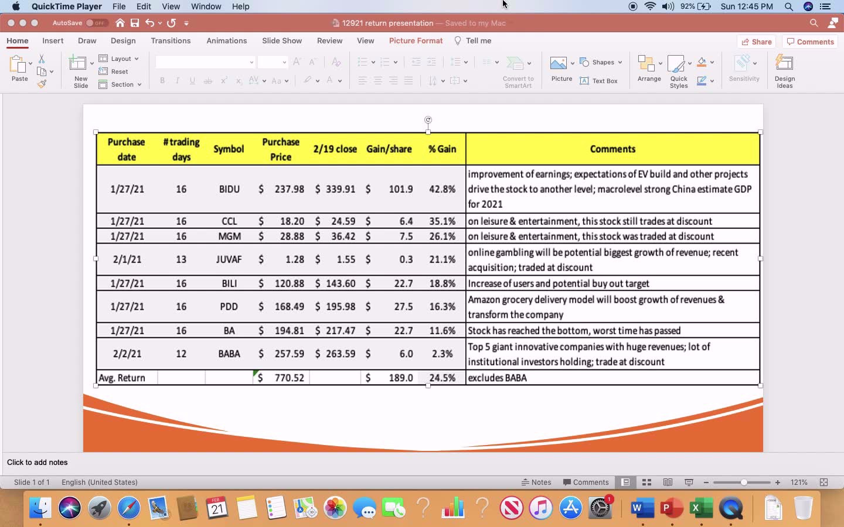Click the picture rotation handle

(x=428, y=120)
